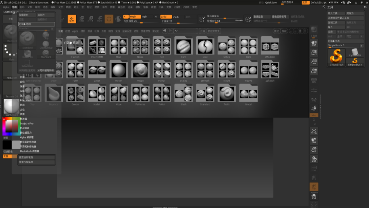Open the Stitch brush folder

point(226,47)
